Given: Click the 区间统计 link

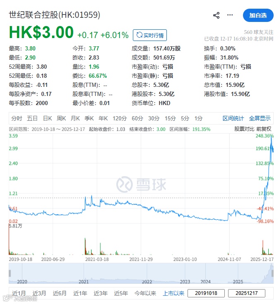Looking at the screenshot, I should click(233, 118).
